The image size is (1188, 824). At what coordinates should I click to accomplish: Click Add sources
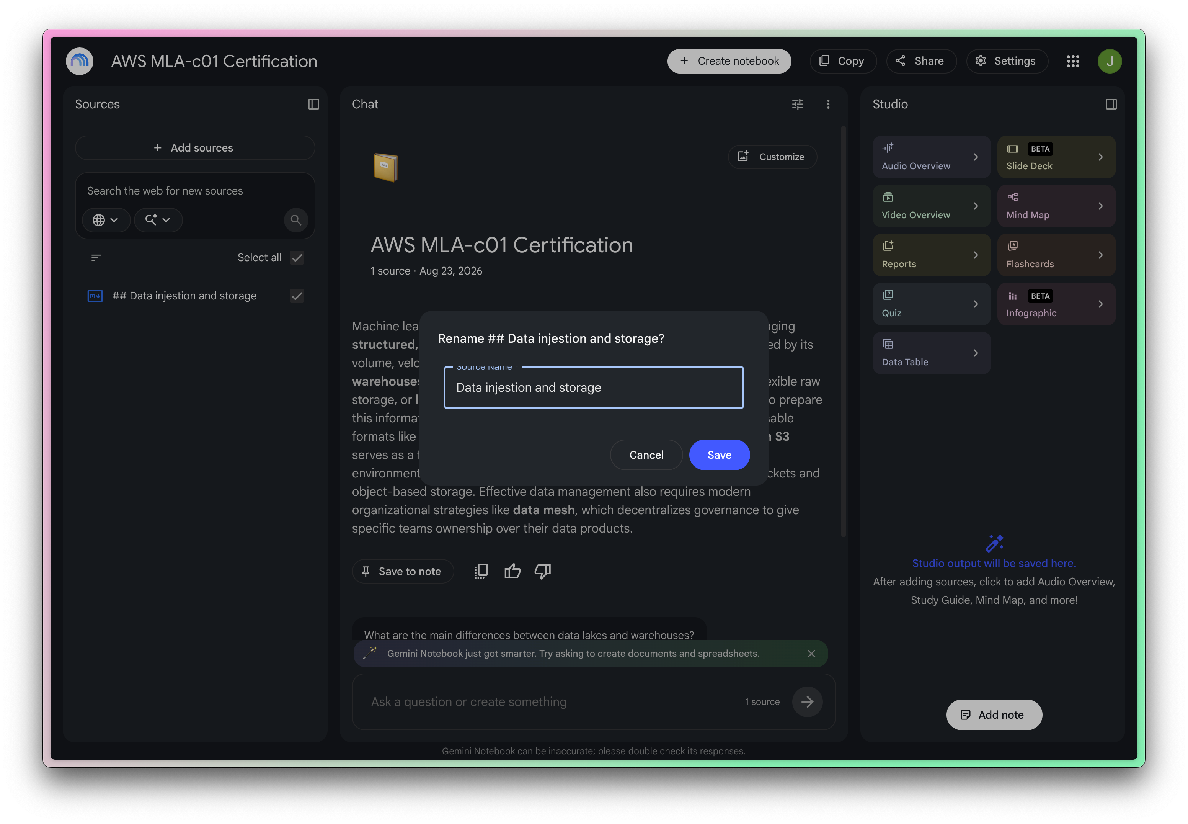(x=194, y=148)
